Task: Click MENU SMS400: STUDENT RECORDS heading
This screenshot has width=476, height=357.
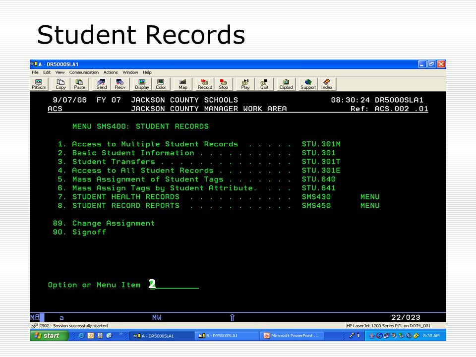Action: click(x=140, y=126)
